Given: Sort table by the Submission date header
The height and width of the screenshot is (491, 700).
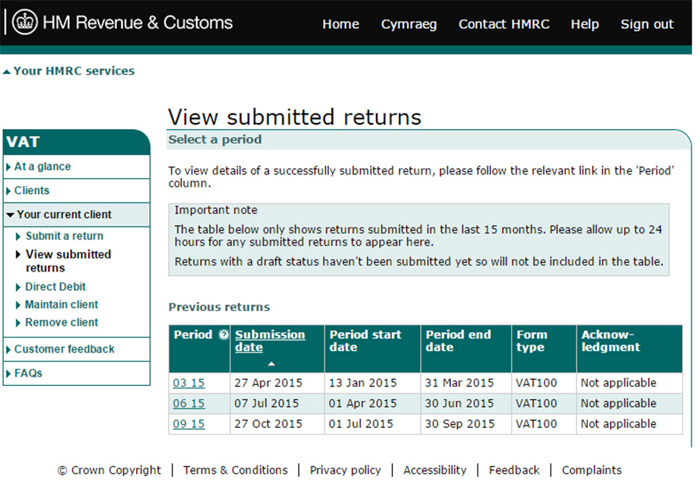Looking at the screenshot, I should 270,339.
